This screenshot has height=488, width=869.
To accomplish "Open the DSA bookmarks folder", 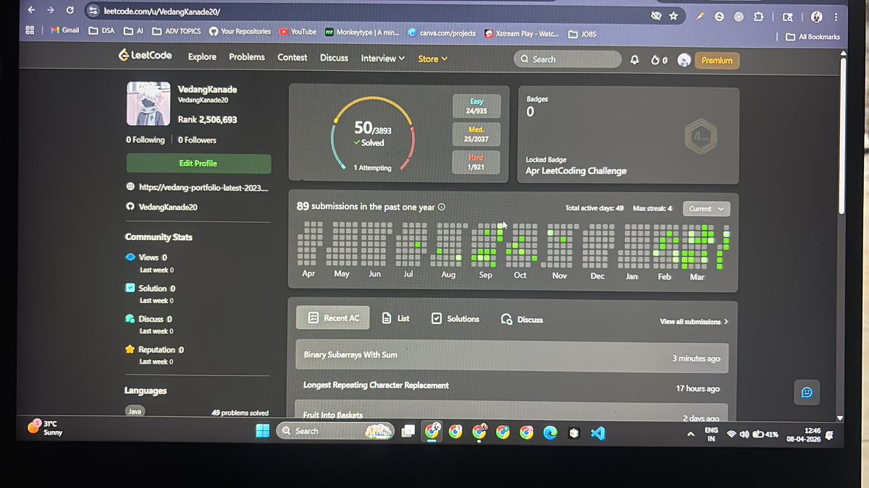I will pos(101,31).
